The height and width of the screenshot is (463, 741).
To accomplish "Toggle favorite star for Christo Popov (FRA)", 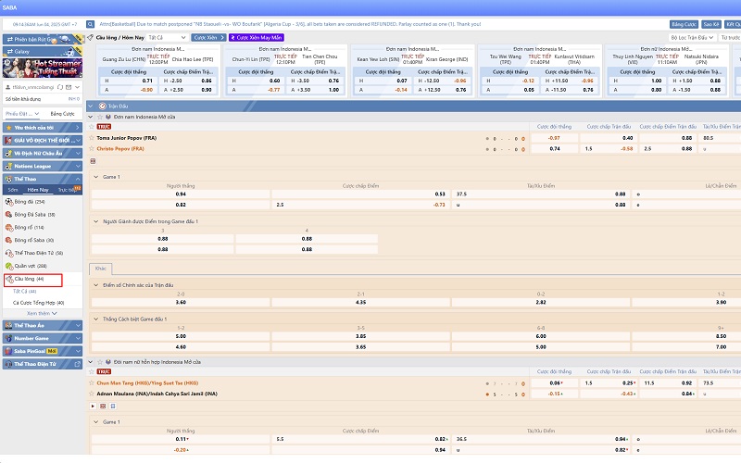I will click(x=92, y=148).
